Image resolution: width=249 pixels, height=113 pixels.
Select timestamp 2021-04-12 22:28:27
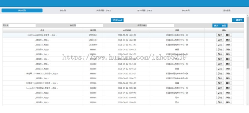pos(127,74)
